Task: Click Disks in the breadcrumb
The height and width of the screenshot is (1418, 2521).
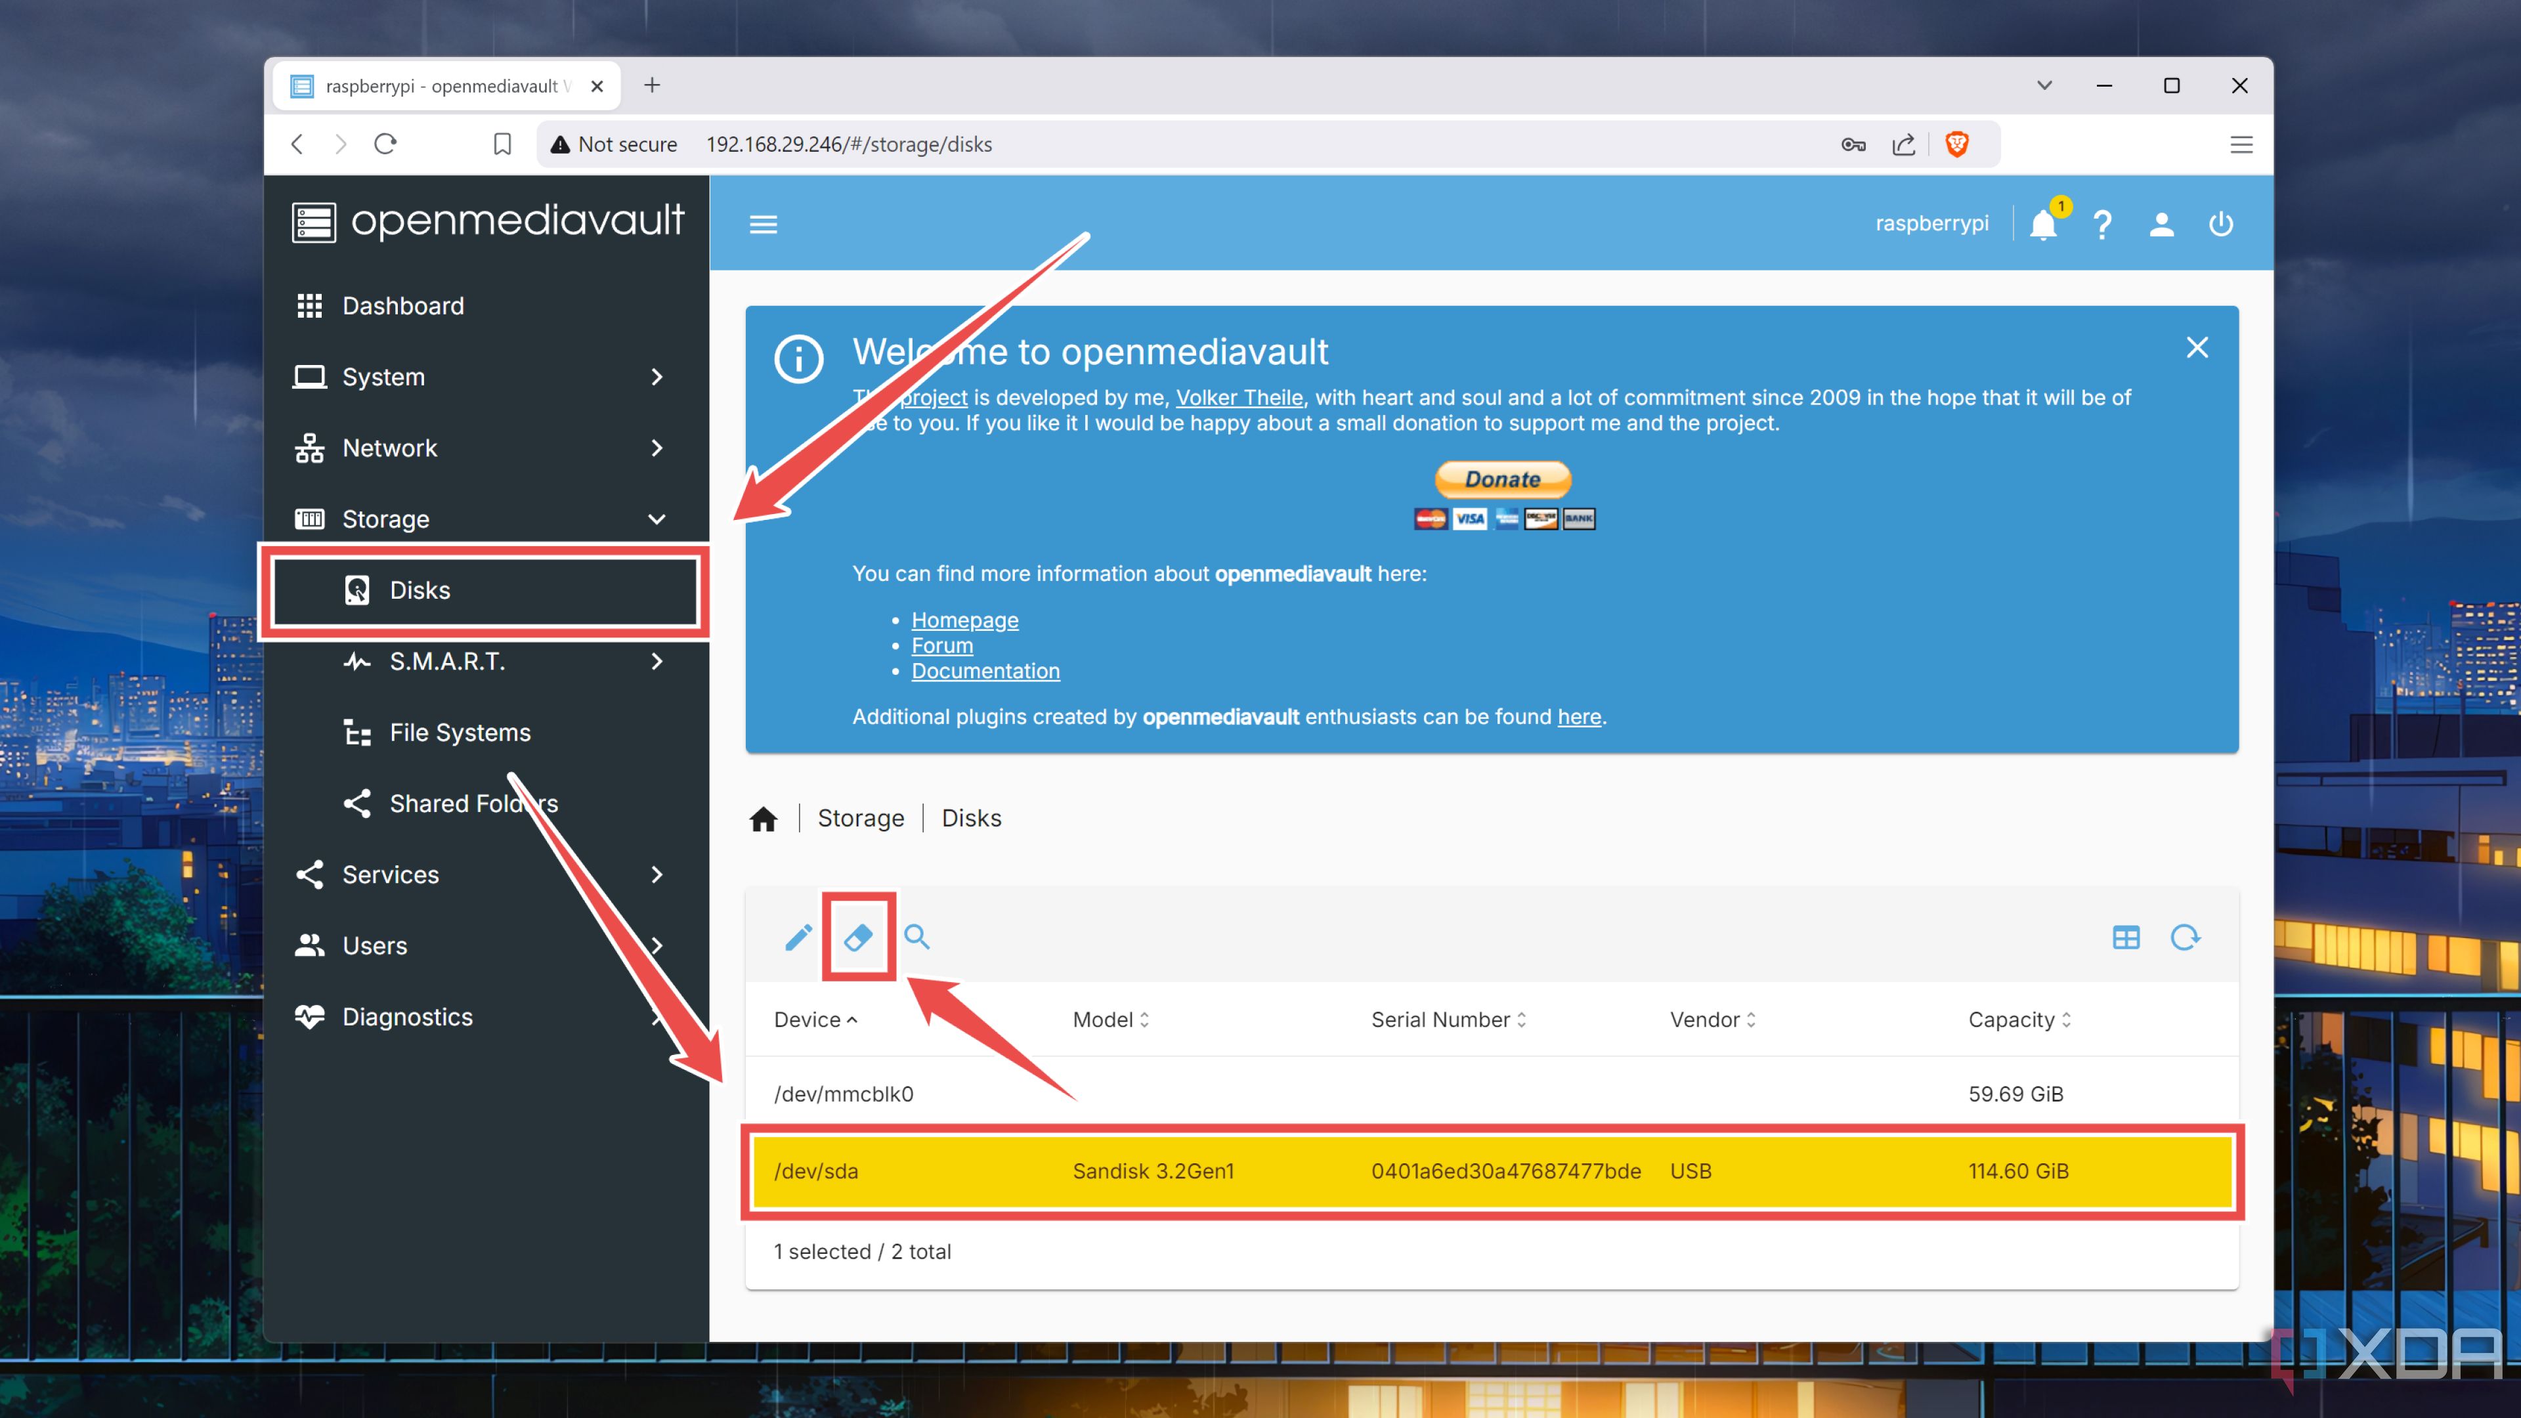Action: [x=972, y=818]
